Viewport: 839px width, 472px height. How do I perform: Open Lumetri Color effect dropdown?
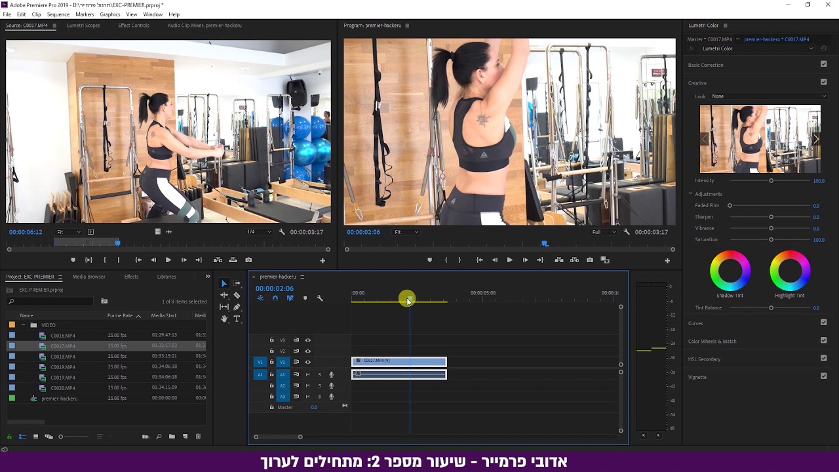coord(757,49)
